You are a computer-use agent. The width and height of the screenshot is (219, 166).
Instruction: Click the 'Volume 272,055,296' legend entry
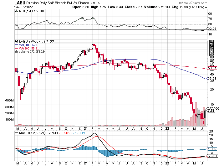coord(32,52)
